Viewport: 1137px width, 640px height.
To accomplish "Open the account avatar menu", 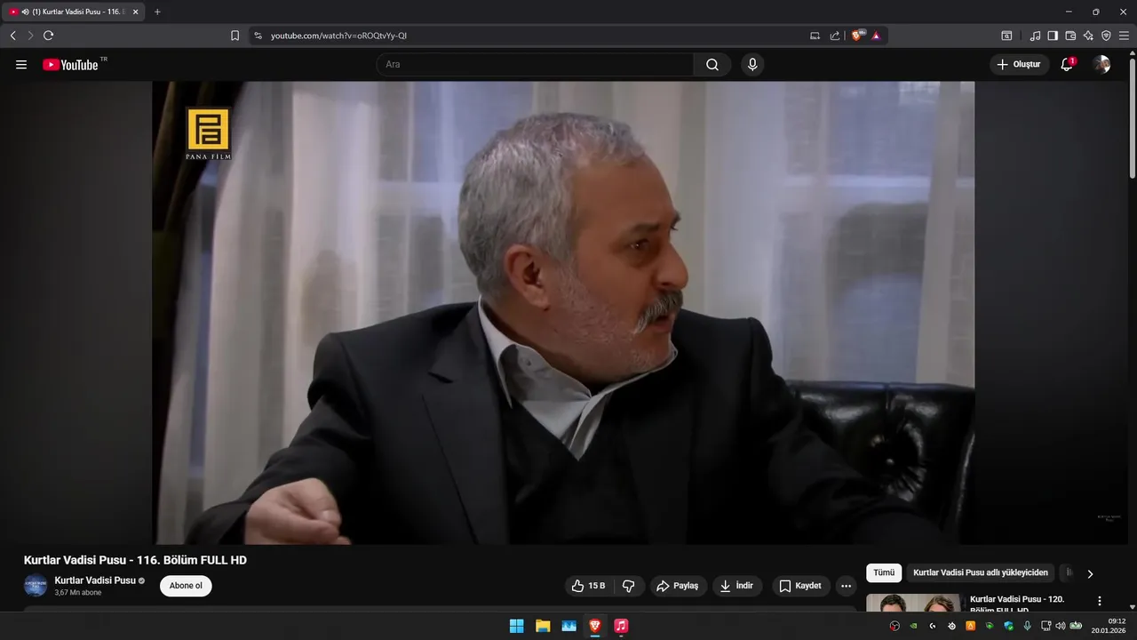I will coord(1101,65).
